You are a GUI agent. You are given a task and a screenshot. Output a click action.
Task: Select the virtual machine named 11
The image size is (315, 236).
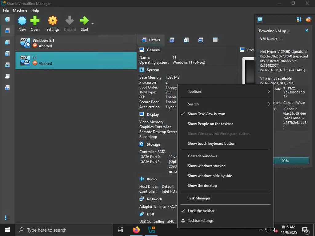76,61
